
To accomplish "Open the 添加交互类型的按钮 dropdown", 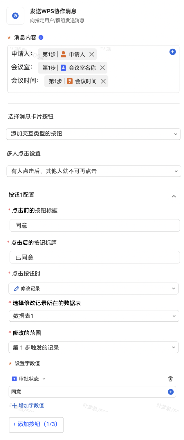I will (x=93, y=134).
